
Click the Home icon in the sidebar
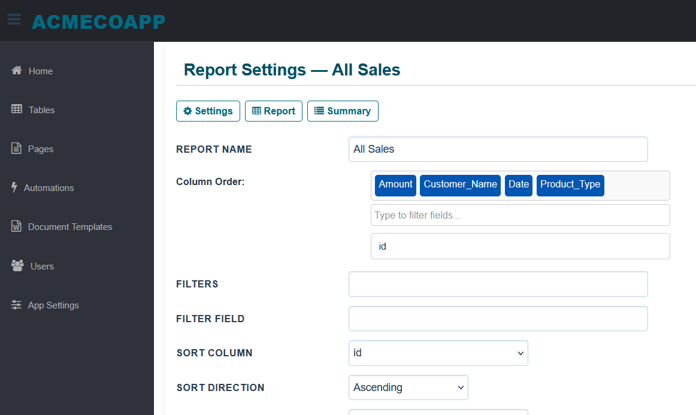click(16, 71)
